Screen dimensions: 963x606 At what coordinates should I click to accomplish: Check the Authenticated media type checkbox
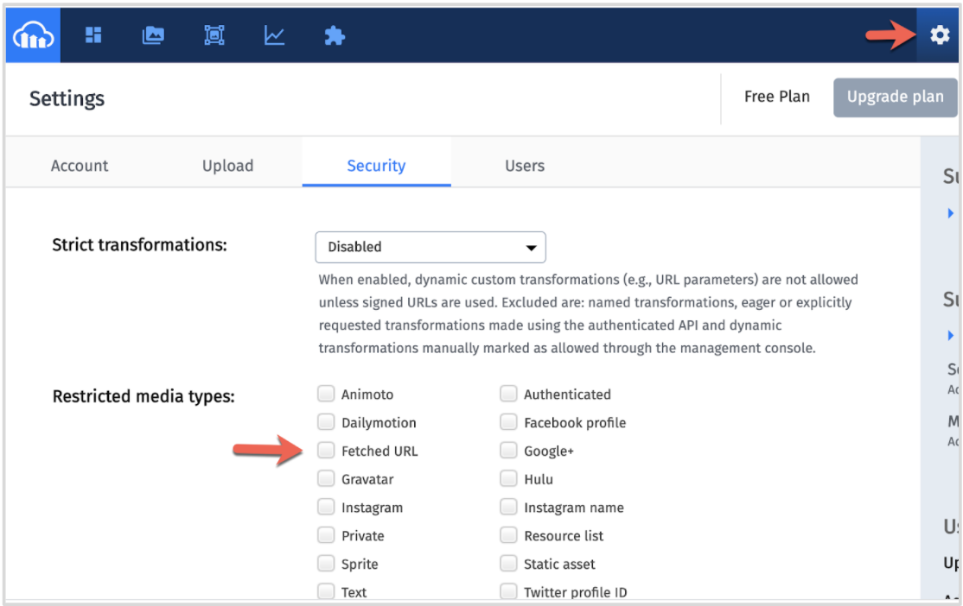[508, 394]
